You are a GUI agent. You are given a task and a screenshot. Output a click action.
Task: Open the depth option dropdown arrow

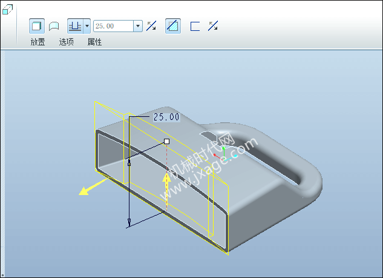point(87,26)
